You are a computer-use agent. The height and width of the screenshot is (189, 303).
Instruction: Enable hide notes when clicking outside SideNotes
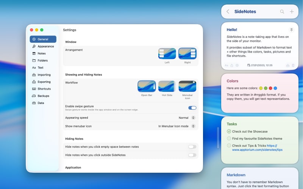[192, 155]
